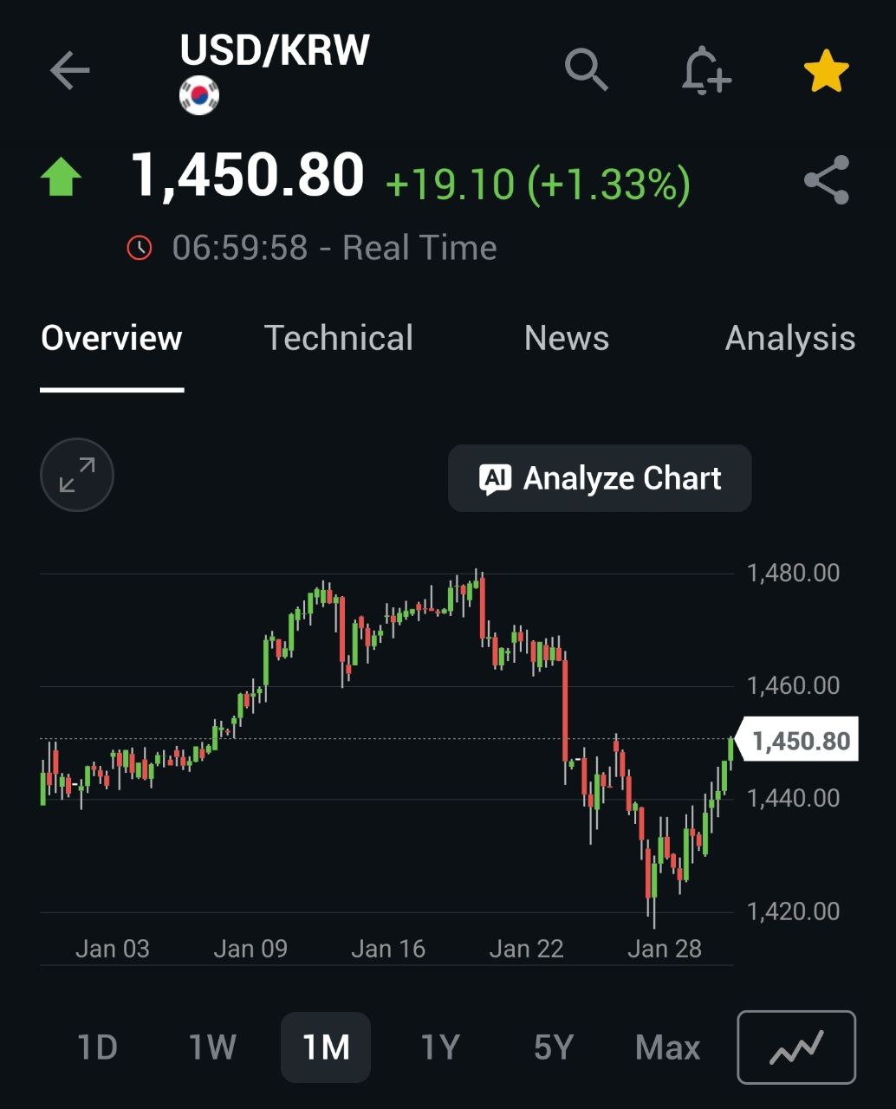This screenshot has width=896, height=1109.
Task: Tap the share icon
Action: pos(826,180)
